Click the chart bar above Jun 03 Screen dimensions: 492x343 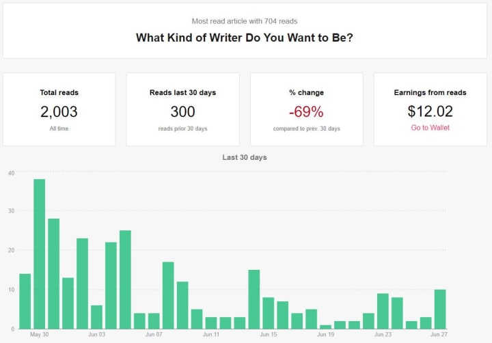[x=96, y=316]
